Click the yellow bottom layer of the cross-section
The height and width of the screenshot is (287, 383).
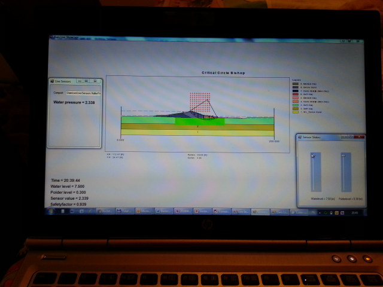point(197,132)
